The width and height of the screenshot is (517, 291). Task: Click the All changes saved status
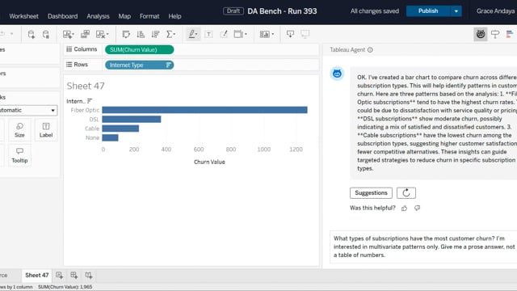point(375,11)
